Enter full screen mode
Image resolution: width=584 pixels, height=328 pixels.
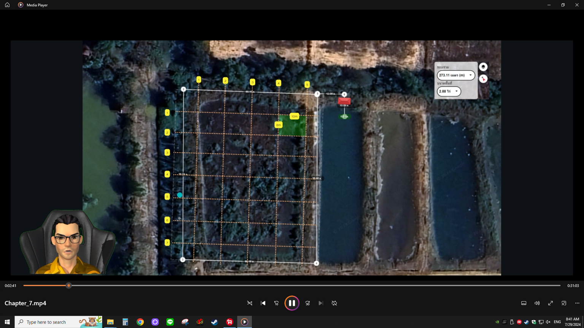(x=550, y=303)
